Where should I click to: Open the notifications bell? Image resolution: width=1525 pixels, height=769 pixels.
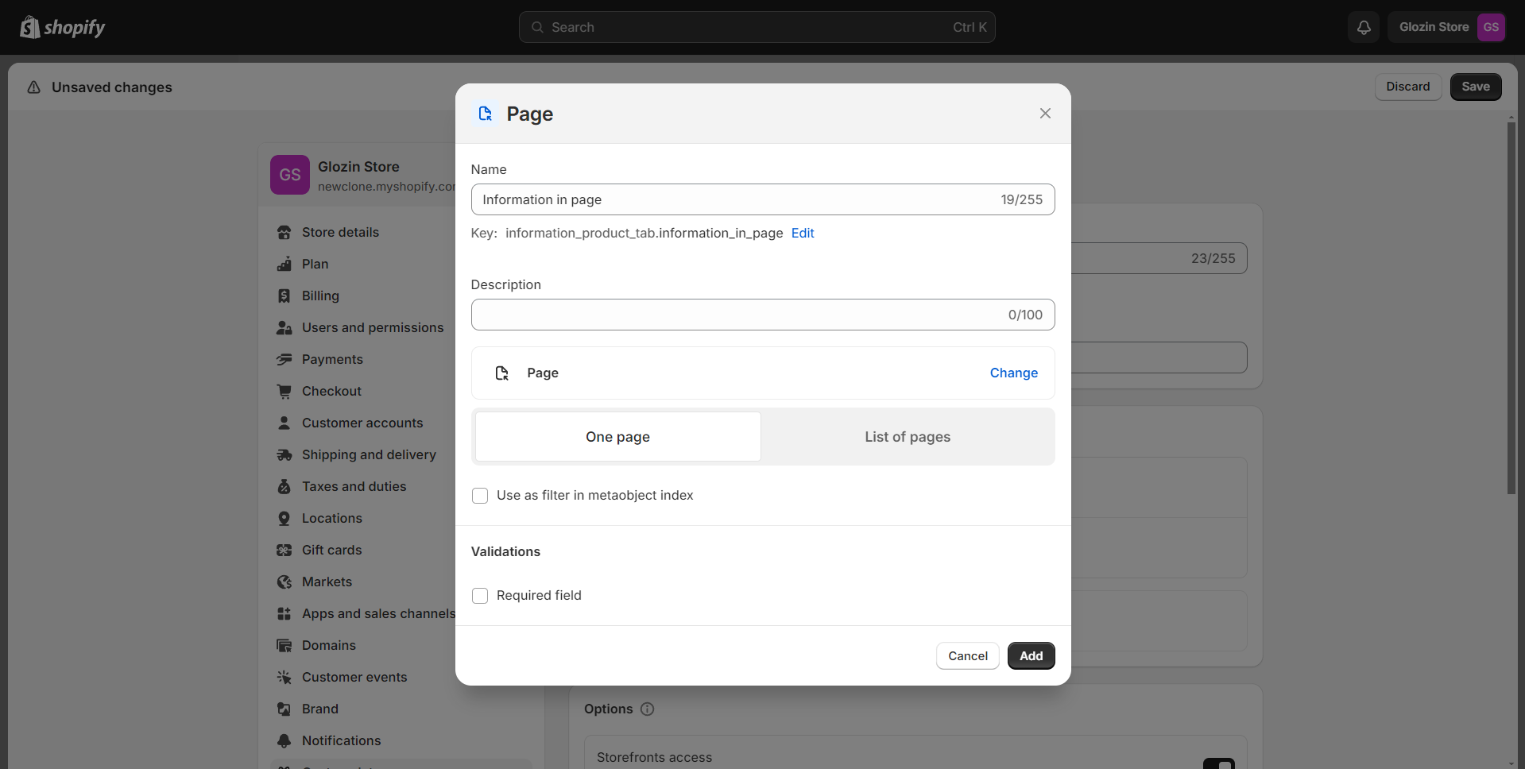tap(1364, 27)
